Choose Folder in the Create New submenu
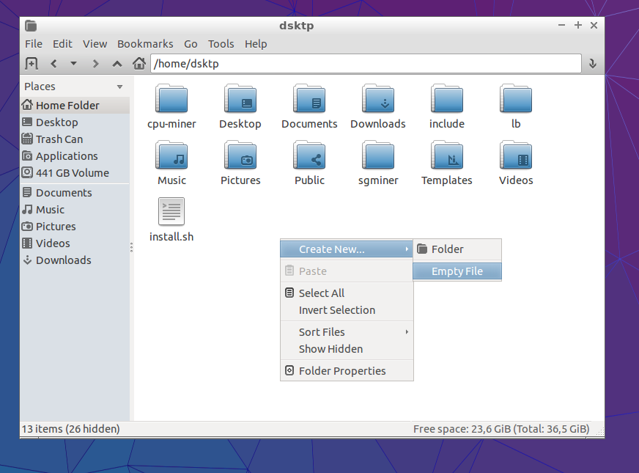639x473 pixels. coord(447,249)
